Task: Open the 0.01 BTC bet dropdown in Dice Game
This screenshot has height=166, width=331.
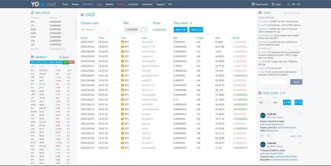Action: coord(263,103)
